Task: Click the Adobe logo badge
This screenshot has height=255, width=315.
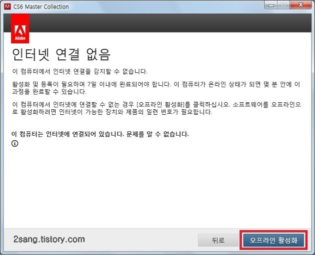Action: [x=20, y=28]
